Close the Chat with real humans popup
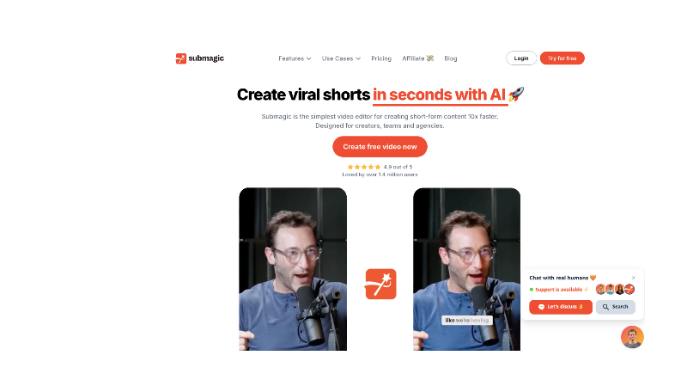The image size is (687, 386). tap(634, 278)
